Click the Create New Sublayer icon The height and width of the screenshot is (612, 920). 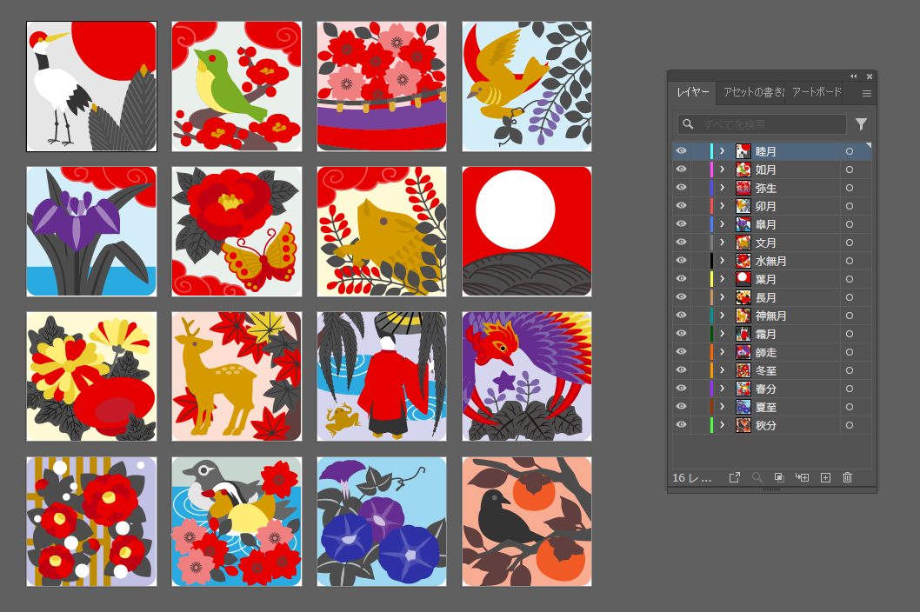pos(802,477)
